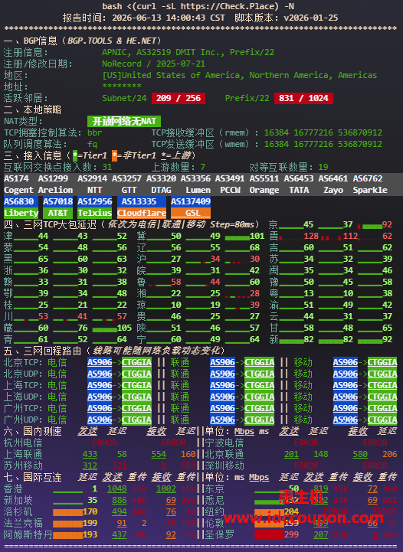Click the orange GSL label
403x552 pixels.
(191, 214)
